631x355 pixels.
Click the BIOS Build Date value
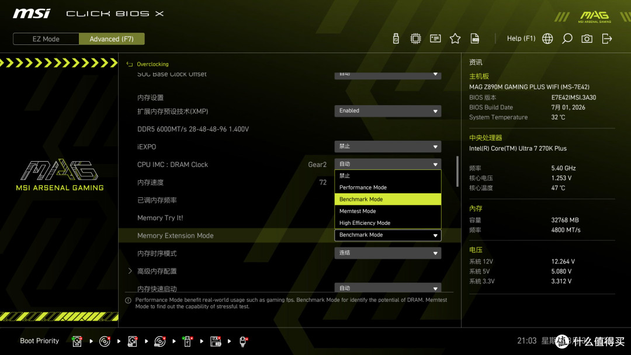pos(568,107)
